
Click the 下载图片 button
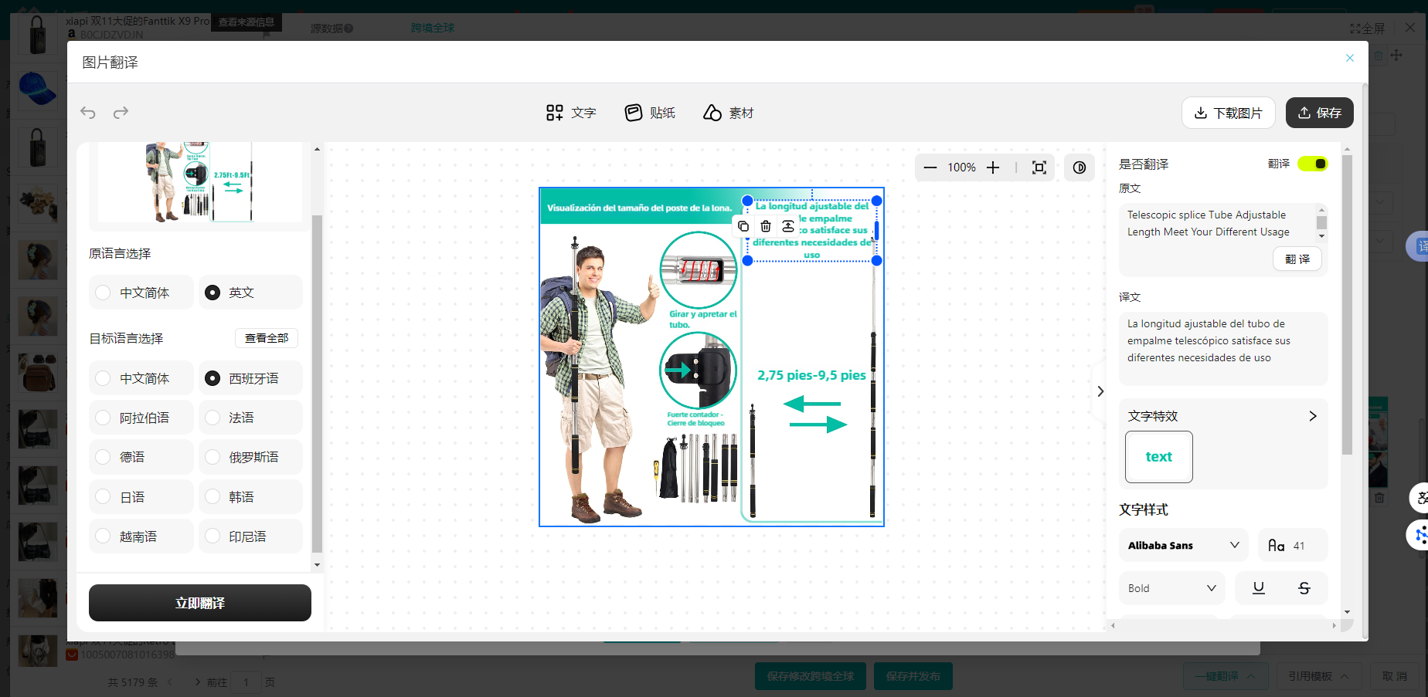[x=1228, y=113]
